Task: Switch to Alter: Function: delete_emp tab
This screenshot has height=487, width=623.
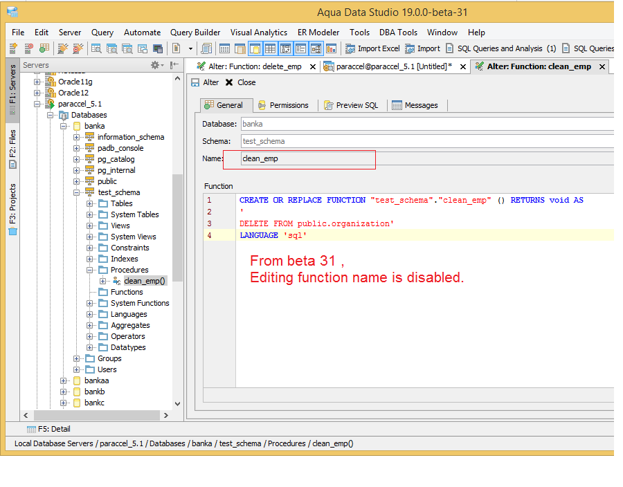Action: point(255,66)
